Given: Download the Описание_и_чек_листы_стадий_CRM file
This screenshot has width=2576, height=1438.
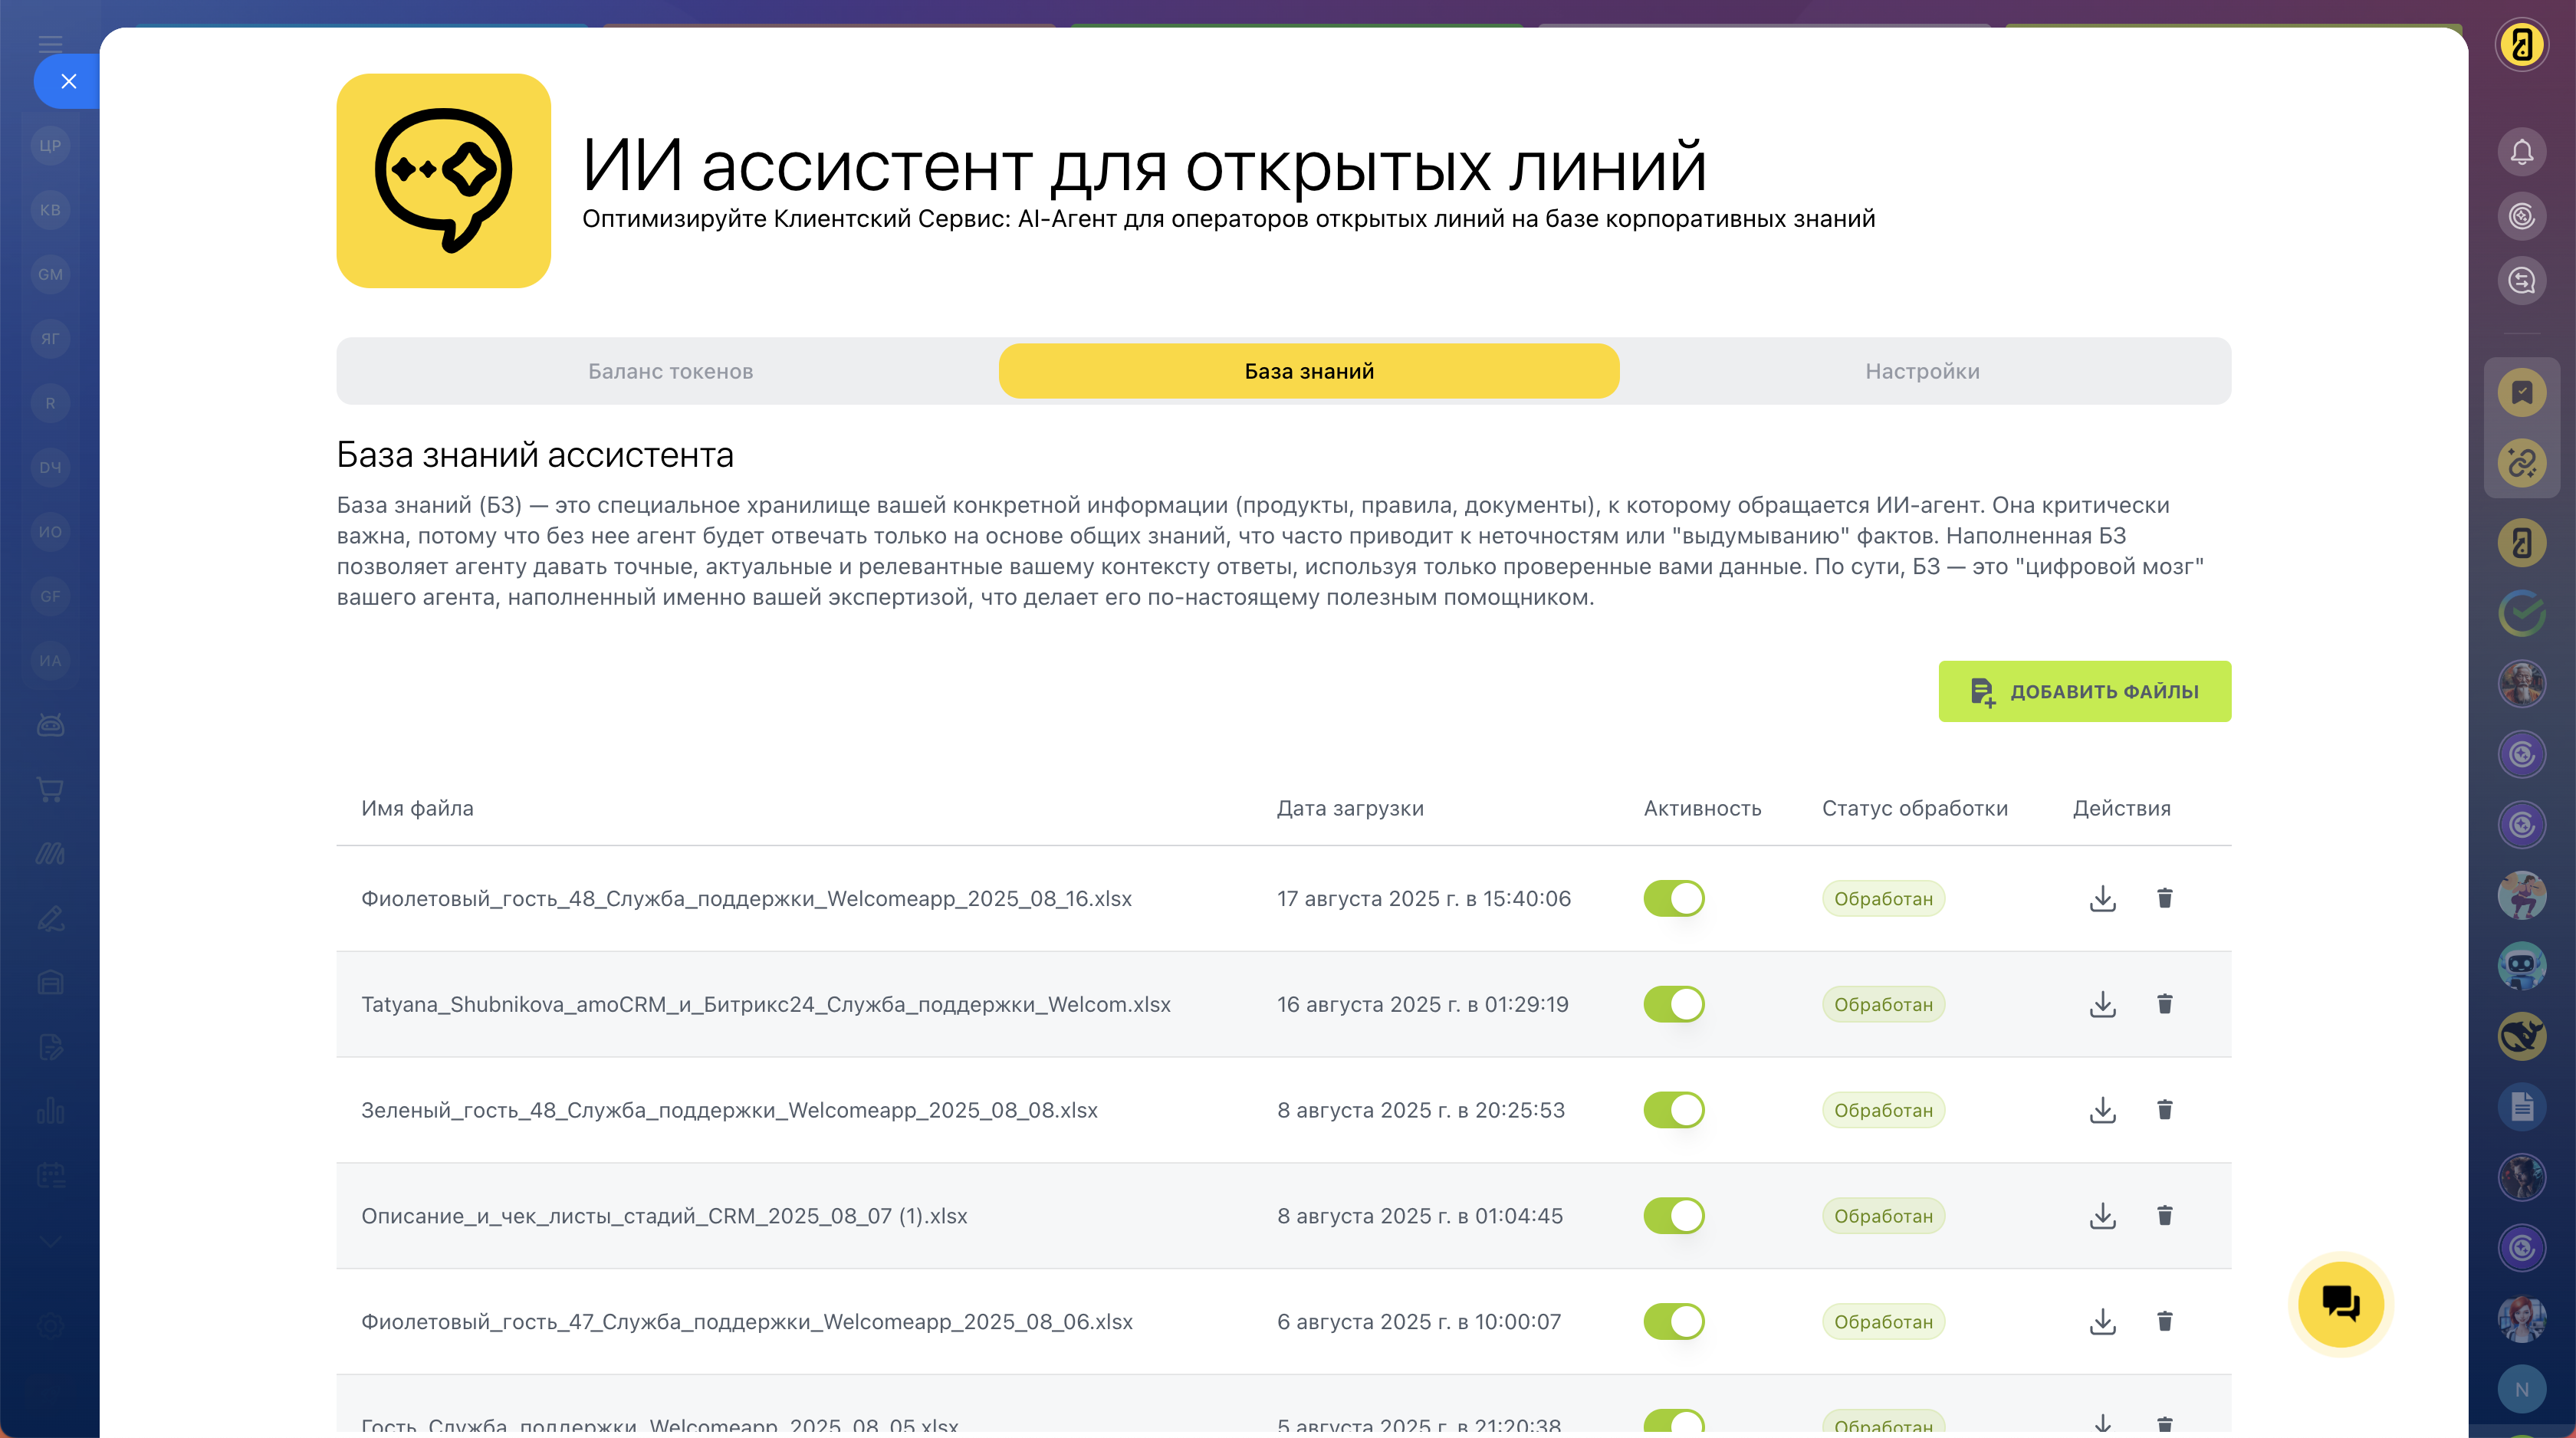Looking at the screenshot, I should coord(2102,1216).
